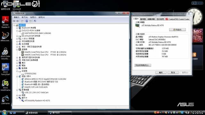Click the network adapter icon beside Atheros AR8131
This screenshot has height=115, width=205.
click(x=23, y=79)
